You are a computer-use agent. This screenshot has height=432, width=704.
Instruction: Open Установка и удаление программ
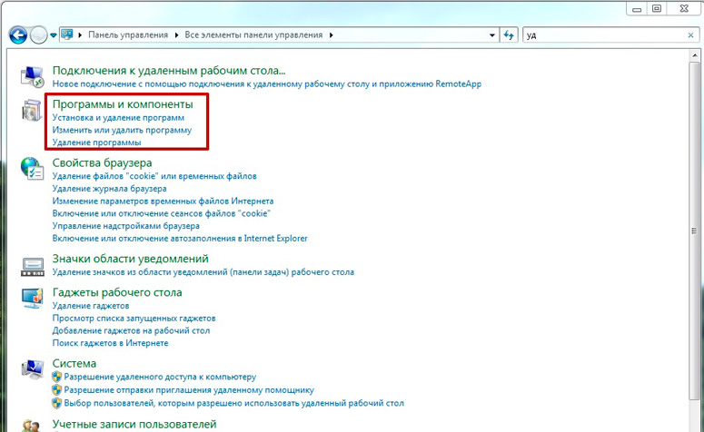(x=118, y=118)
